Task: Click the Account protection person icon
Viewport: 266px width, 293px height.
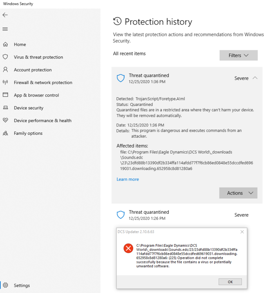Action: tap(5, 70)
